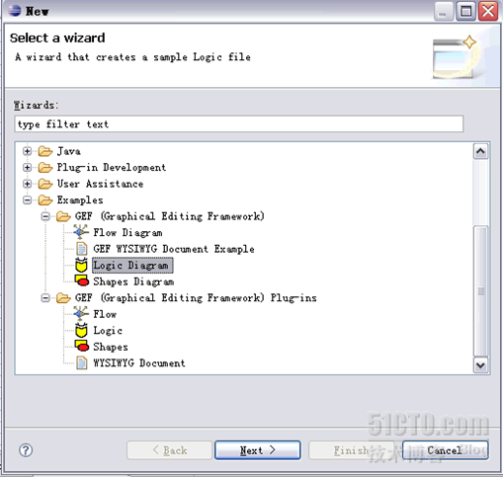Minimize the New dialog window
Viewport: 503px width, 477px height.
pos(444,12)
